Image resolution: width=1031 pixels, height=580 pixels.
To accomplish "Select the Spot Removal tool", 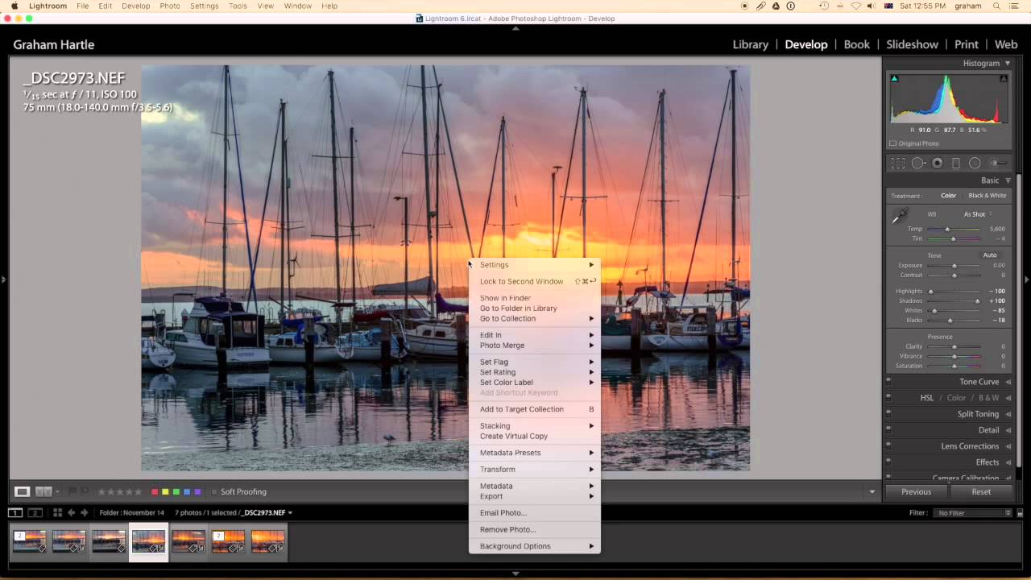I will 918,163.
